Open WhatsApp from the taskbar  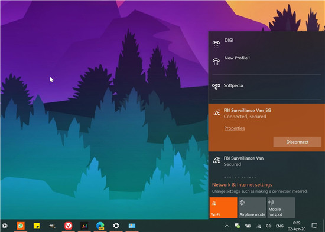pos(21,226)
